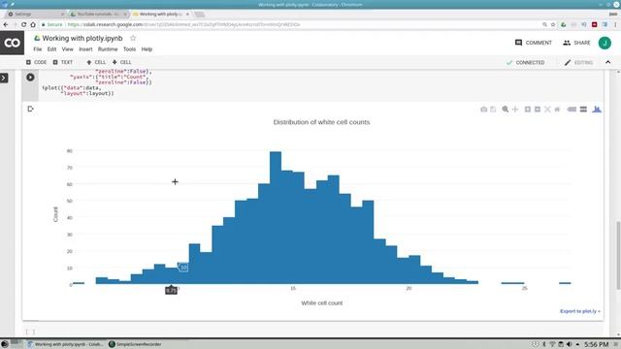The height and width of the screenshot is (349, 621).
Task: Click the 'White cell count' x-axis label
Action: click(x=321, y=303)
